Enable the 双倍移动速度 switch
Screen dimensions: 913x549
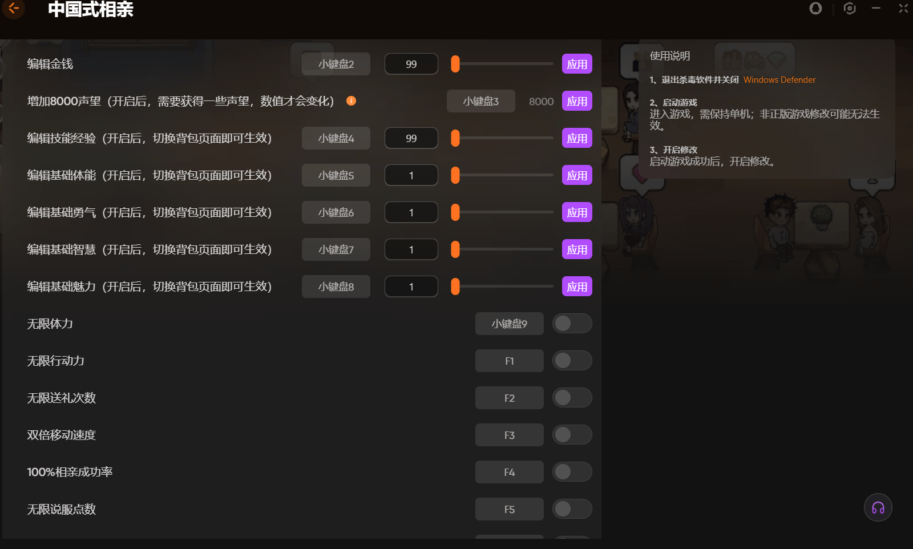click(x=572, y=435)
